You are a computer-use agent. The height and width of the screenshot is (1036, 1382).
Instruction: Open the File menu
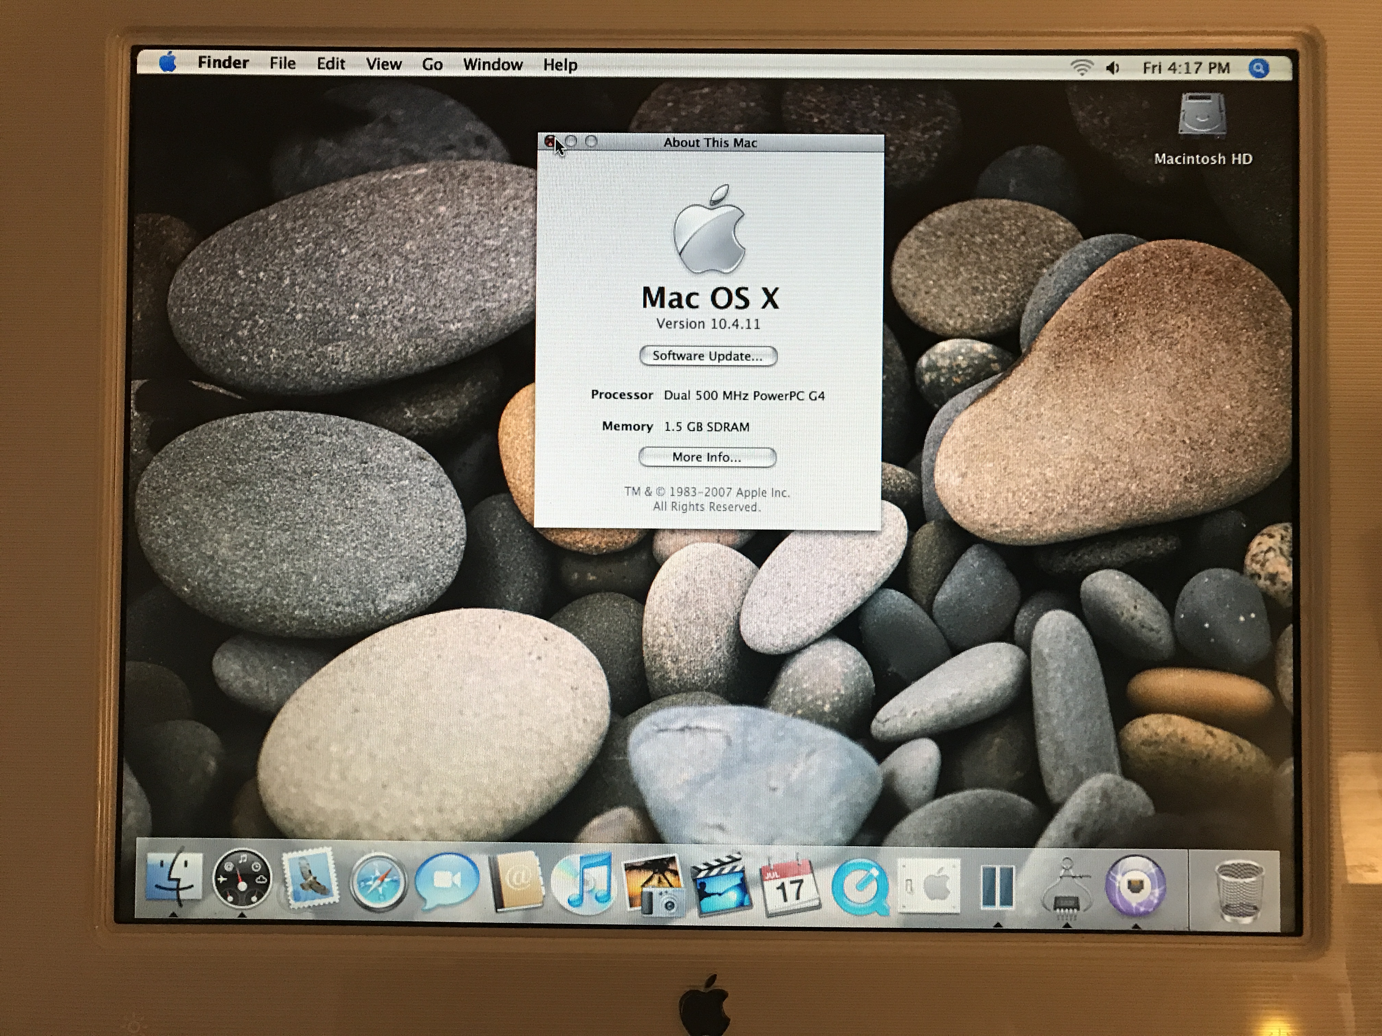click(x=282, y=63)
